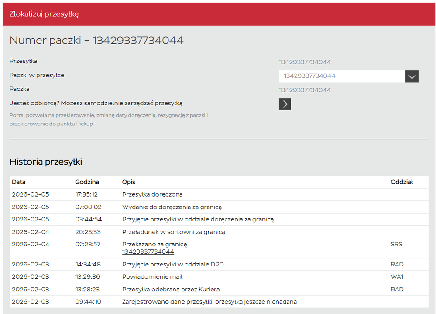Image resolution: width=436 pixels, height=314 pixels.
Task: Click the SRS branch code entry
Action: [396, 244]
